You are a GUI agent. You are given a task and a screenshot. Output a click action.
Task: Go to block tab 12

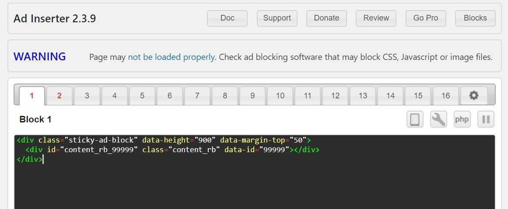335,96
